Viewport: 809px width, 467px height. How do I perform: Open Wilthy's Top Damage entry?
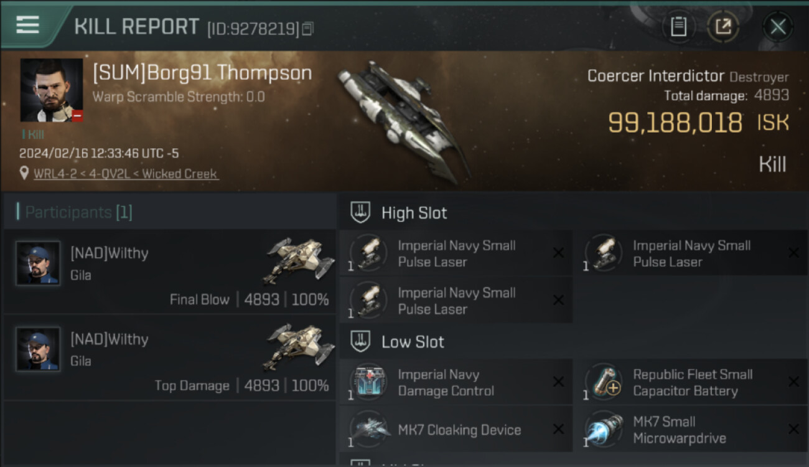169,357
